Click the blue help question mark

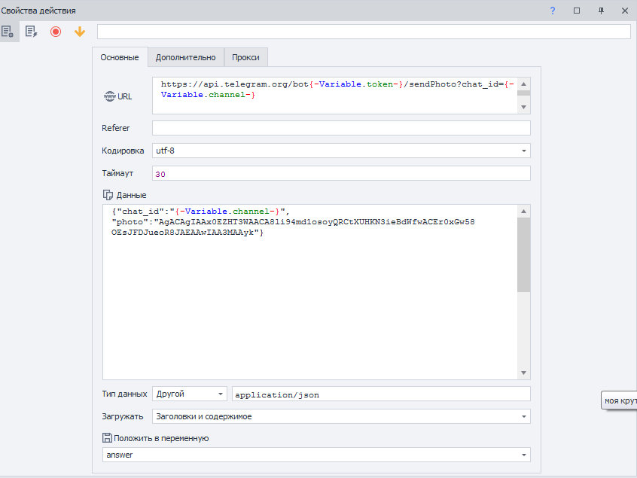pyautogui.click(x=553, y=11)
